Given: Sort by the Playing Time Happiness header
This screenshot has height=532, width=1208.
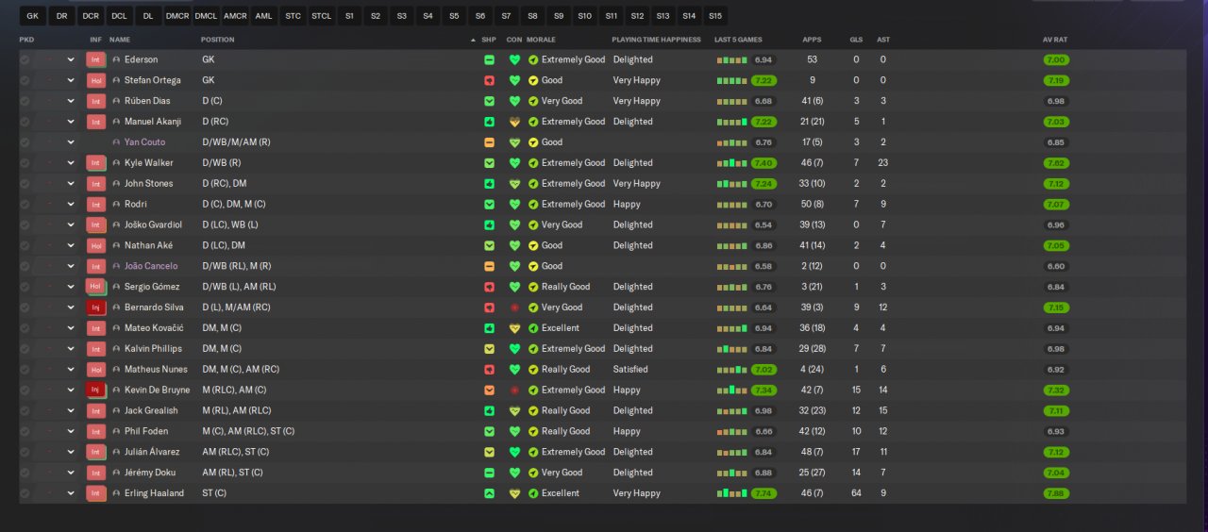Looking at the screenshot, I should (656, 40).
